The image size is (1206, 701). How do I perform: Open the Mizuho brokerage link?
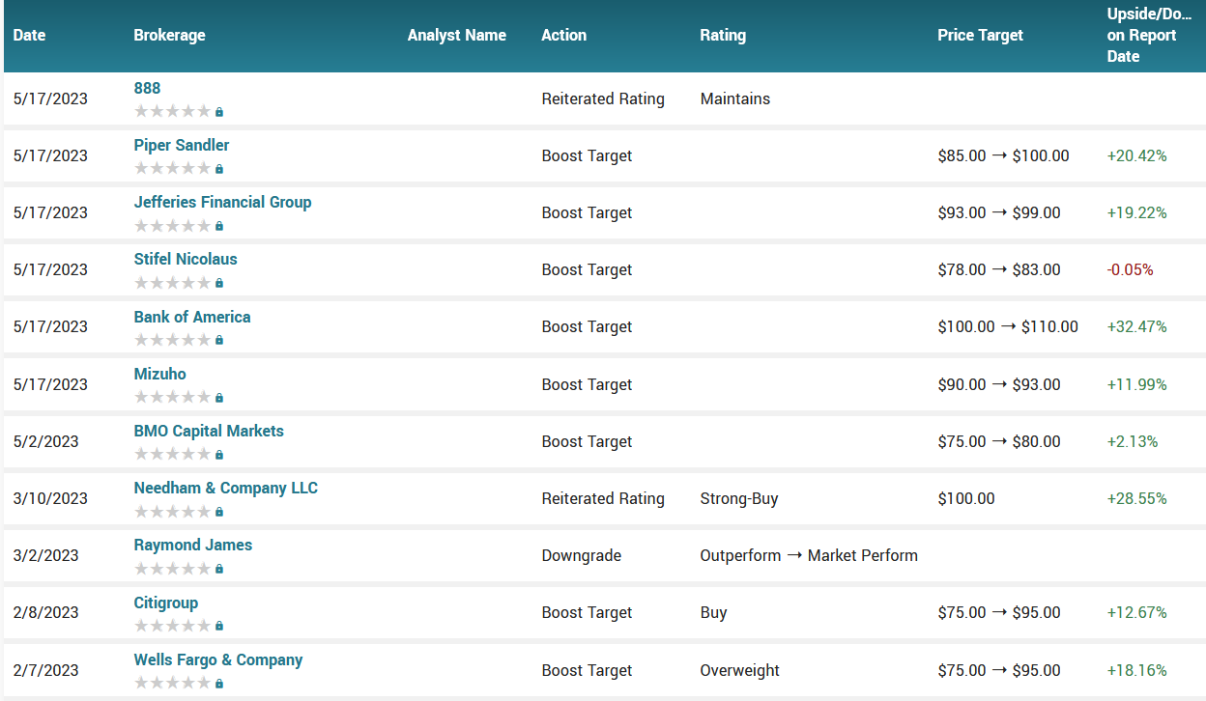tap(160, 374)
